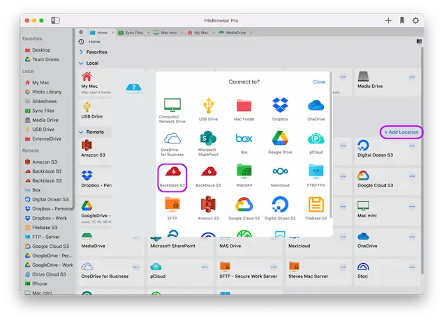Close the Sync Files tab
The width and height of the screenshot is (444, 321).
(149, 33)
